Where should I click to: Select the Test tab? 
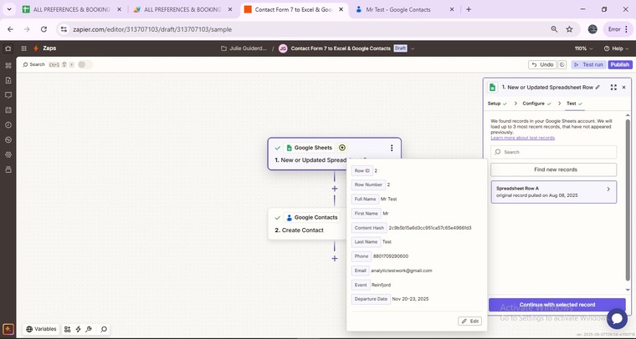point(574,104)
